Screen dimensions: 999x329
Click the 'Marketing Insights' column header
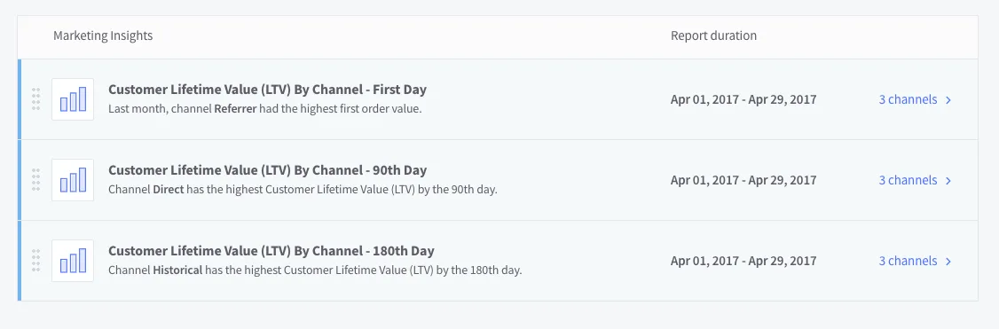coord(103,35)
